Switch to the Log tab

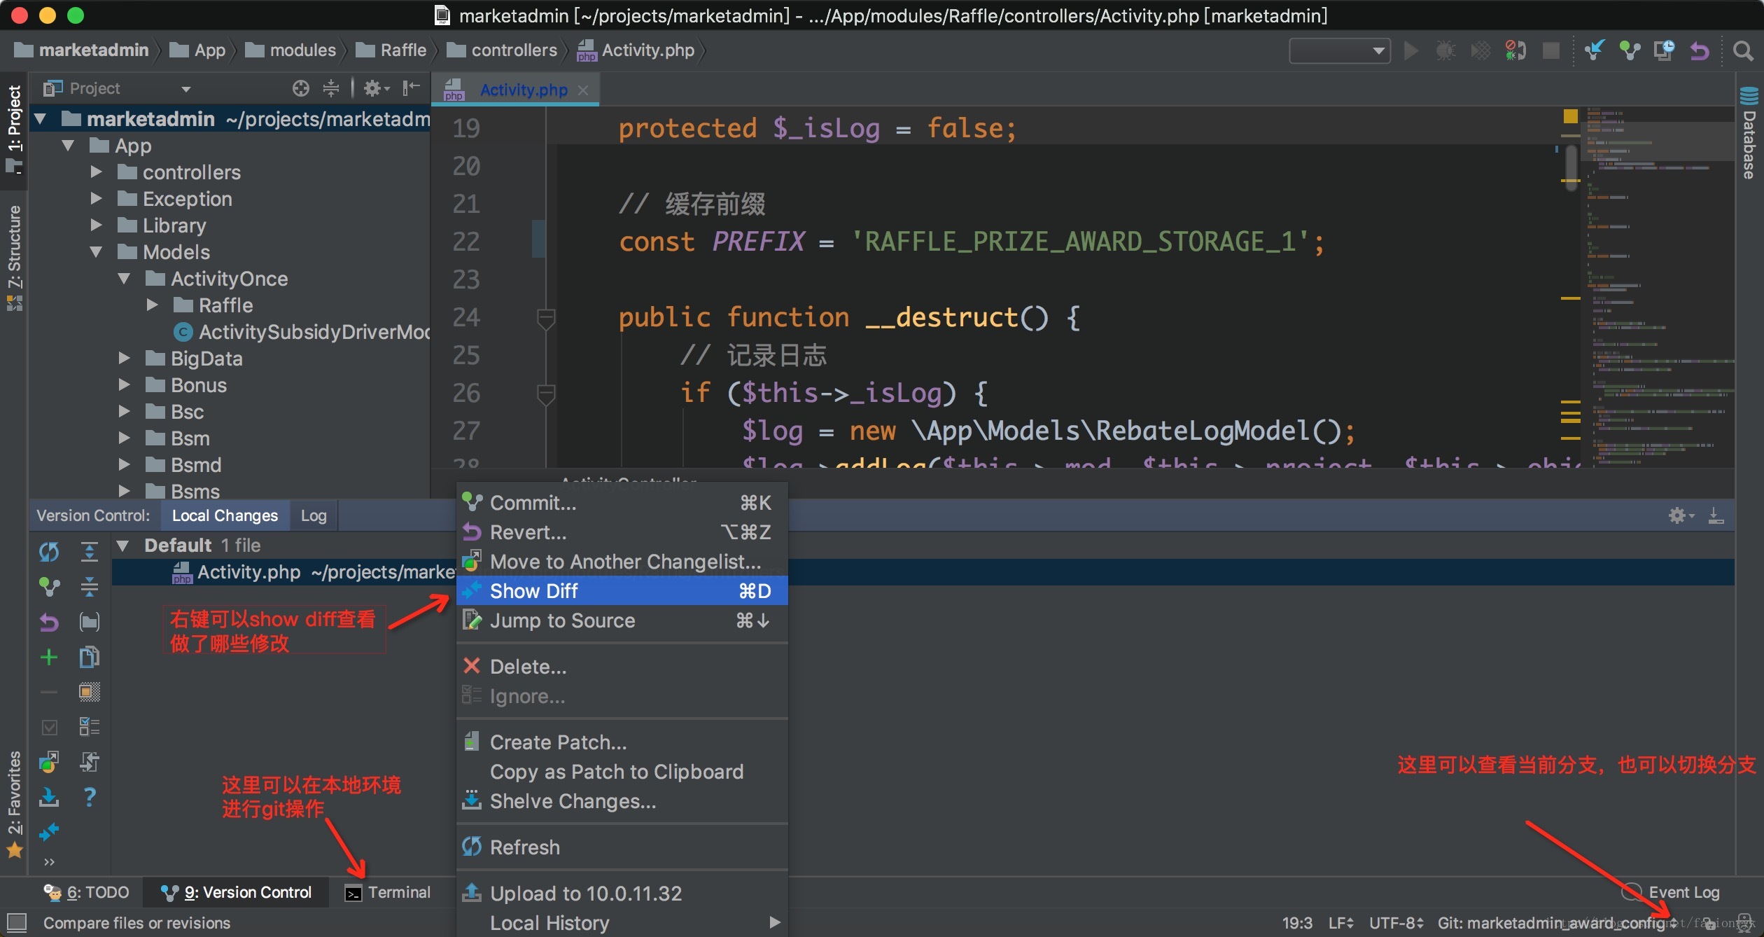[x=313, y=515]
